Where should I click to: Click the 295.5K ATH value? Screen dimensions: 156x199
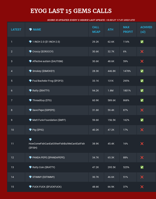[x=112, y=167]
